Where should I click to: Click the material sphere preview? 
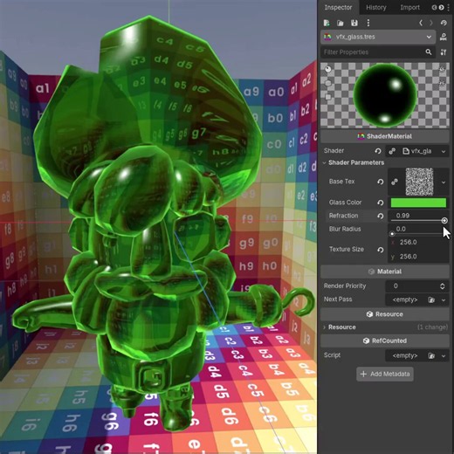pos(385,95)
